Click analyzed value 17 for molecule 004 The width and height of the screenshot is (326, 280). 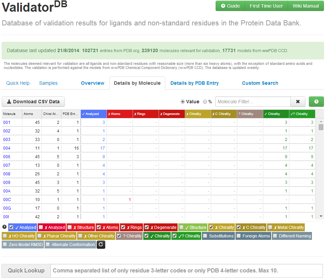click(x=102, y=148)
